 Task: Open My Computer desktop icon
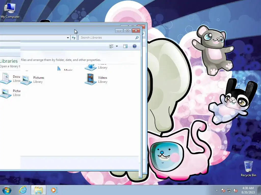[10, 11]
